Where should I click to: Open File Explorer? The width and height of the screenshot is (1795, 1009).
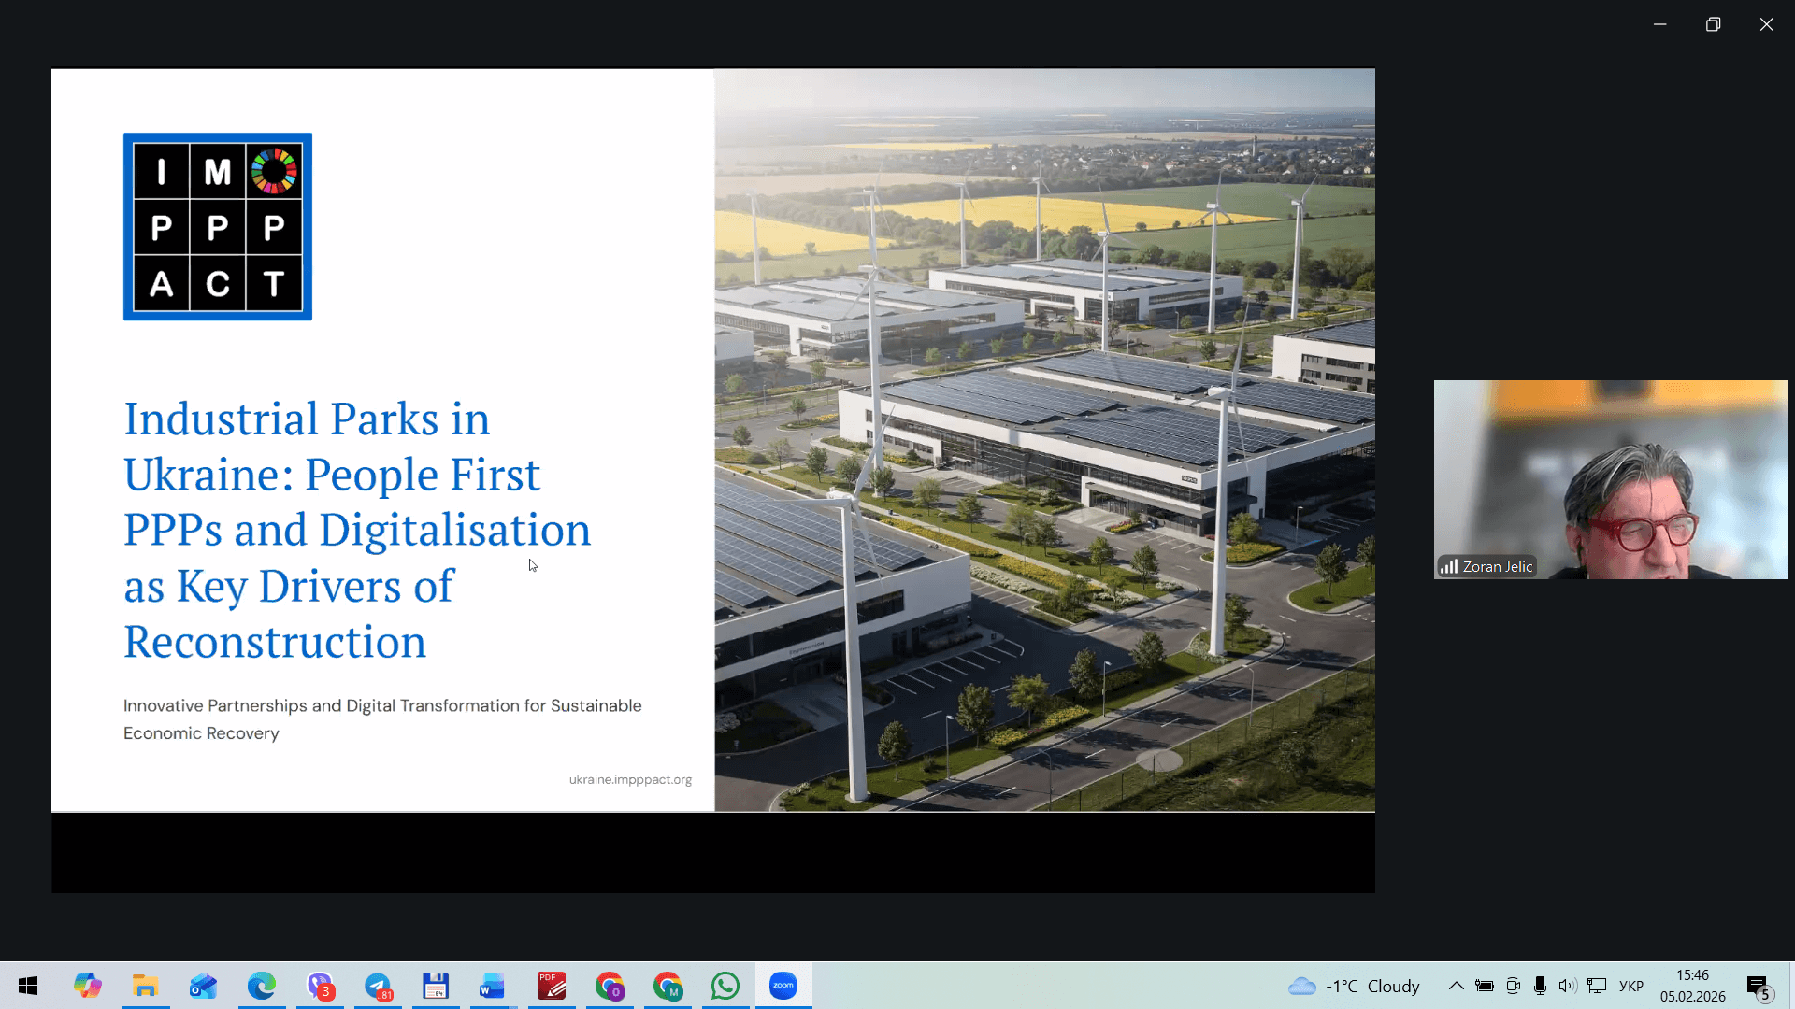pyautogui.click(x=145, y=986)
